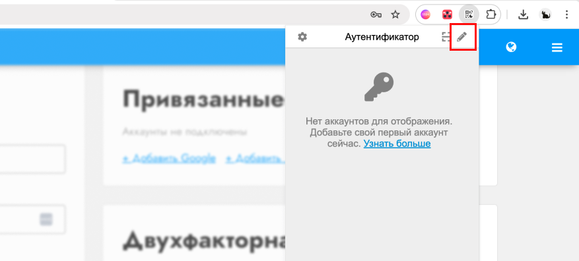
Task: Open the Authenticator settings gear
Action: [302, 37]
